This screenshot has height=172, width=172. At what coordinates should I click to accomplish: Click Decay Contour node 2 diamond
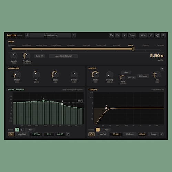click(43, 101)
